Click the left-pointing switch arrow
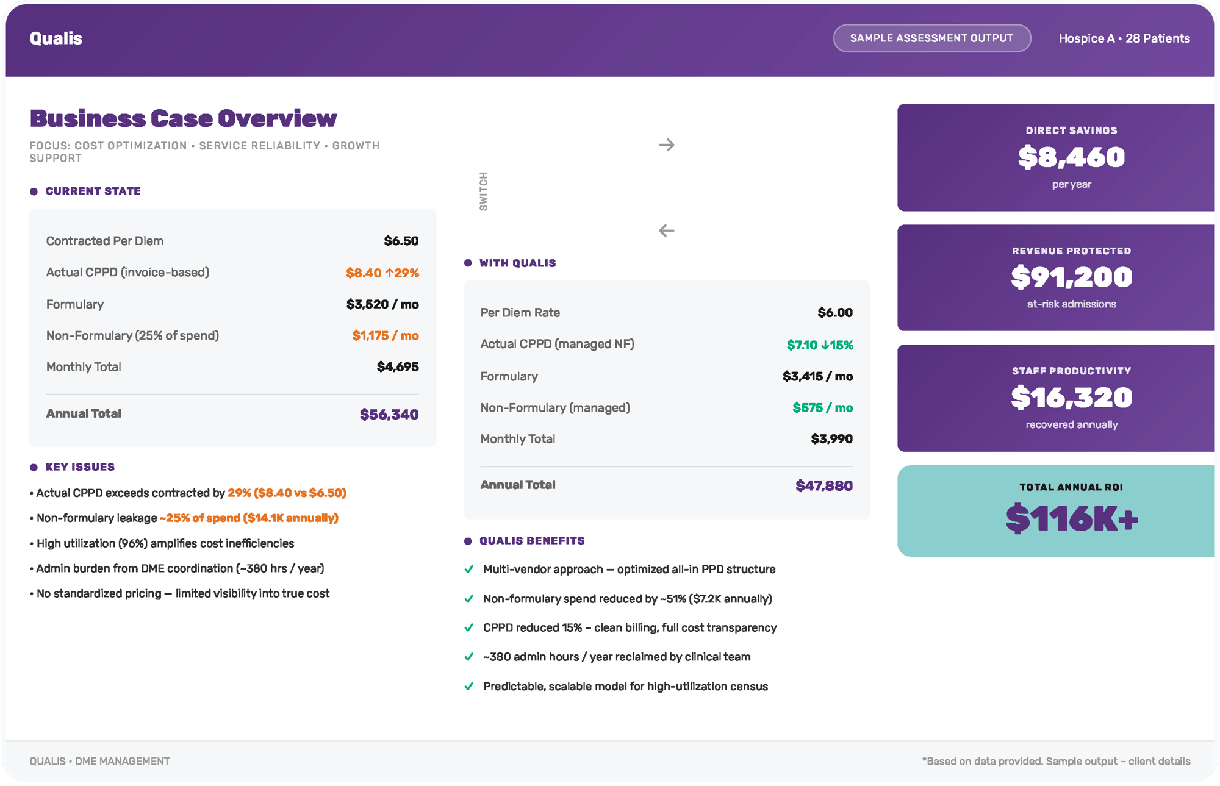1220x786 pixels. point(667,230)
